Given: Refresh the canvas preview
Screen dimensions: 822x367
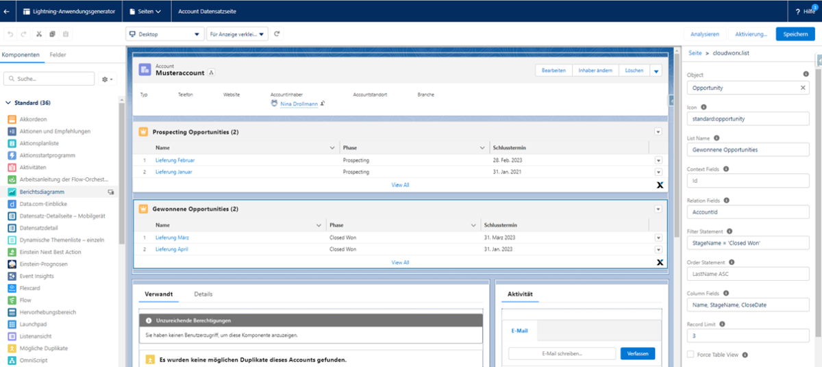Looking at the screenshot, I should pos(277,34).
